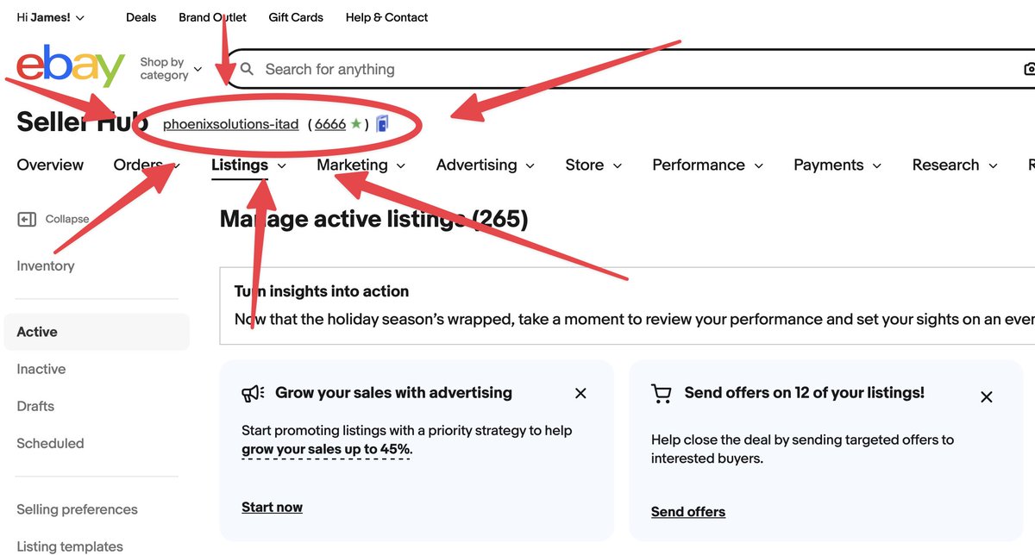Select the Listings tab
Image resolution: width=1035 pixels, height=555 pixels.
point(240,165)
